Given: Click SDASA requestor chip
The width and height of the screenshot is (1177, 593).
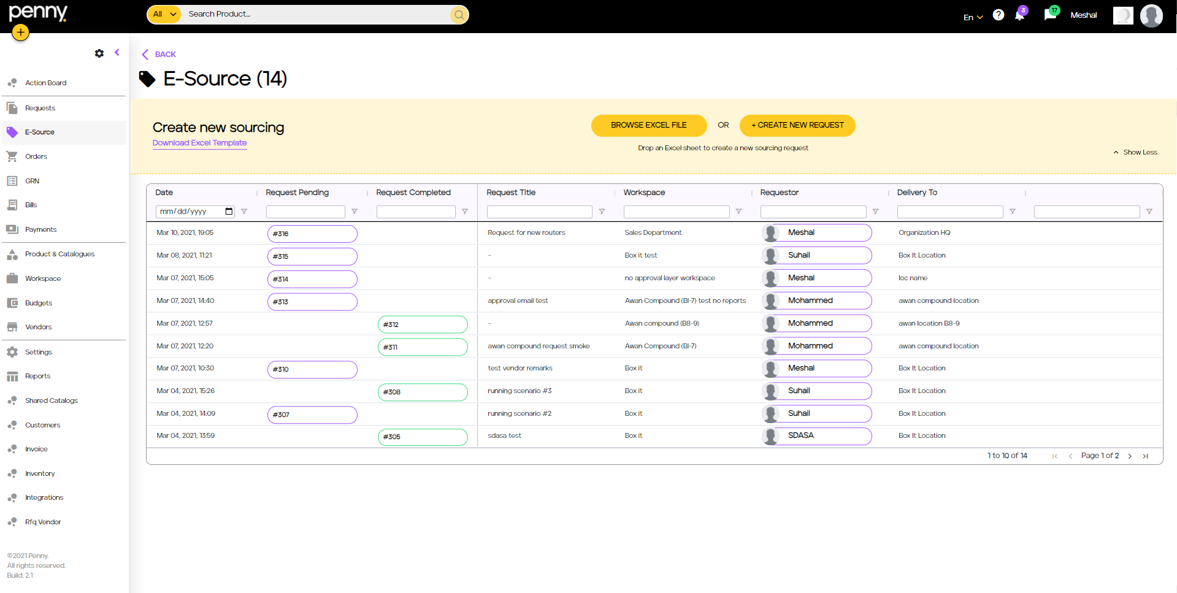Looking at the screenshot, I should (817, 436).
